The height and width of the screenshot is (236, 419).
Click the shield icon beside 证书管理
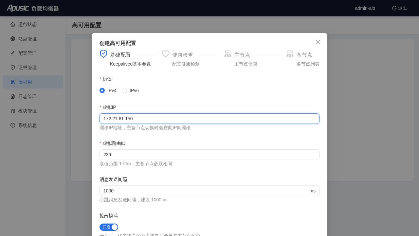pos(13,68)
